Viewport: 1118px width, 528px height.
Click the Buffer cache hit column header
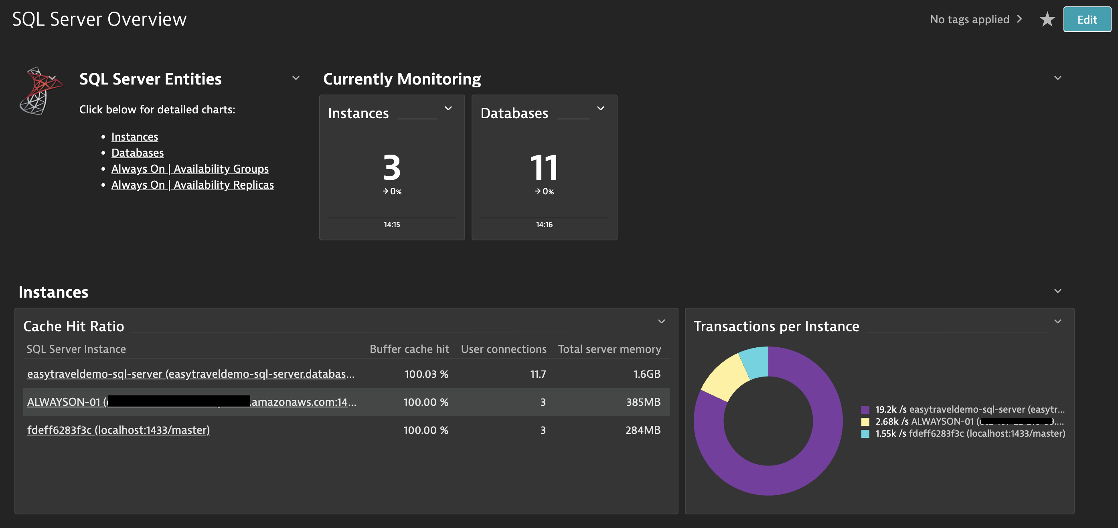pos(409,349)
